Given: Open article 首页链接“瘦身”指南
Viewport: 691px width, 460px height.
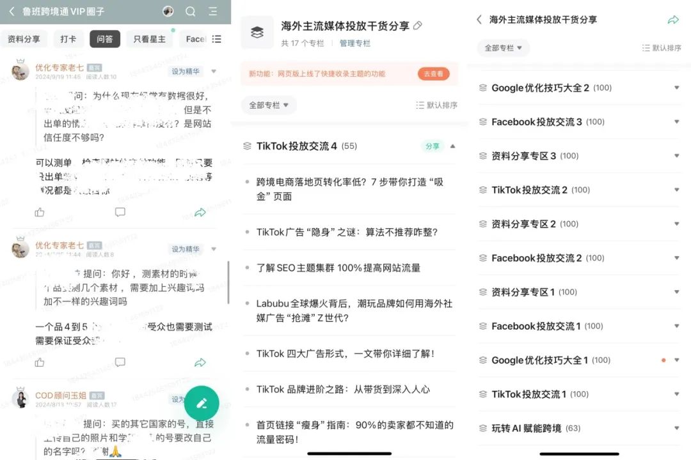Looking at the screenshot, I should (x=354, y=432).
